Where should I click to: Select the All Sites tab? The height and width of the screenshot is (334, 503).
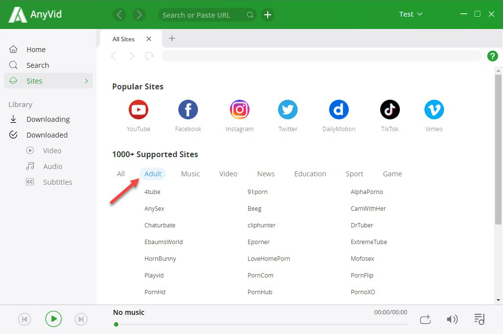pyautogui.click(x=123, y=39)
